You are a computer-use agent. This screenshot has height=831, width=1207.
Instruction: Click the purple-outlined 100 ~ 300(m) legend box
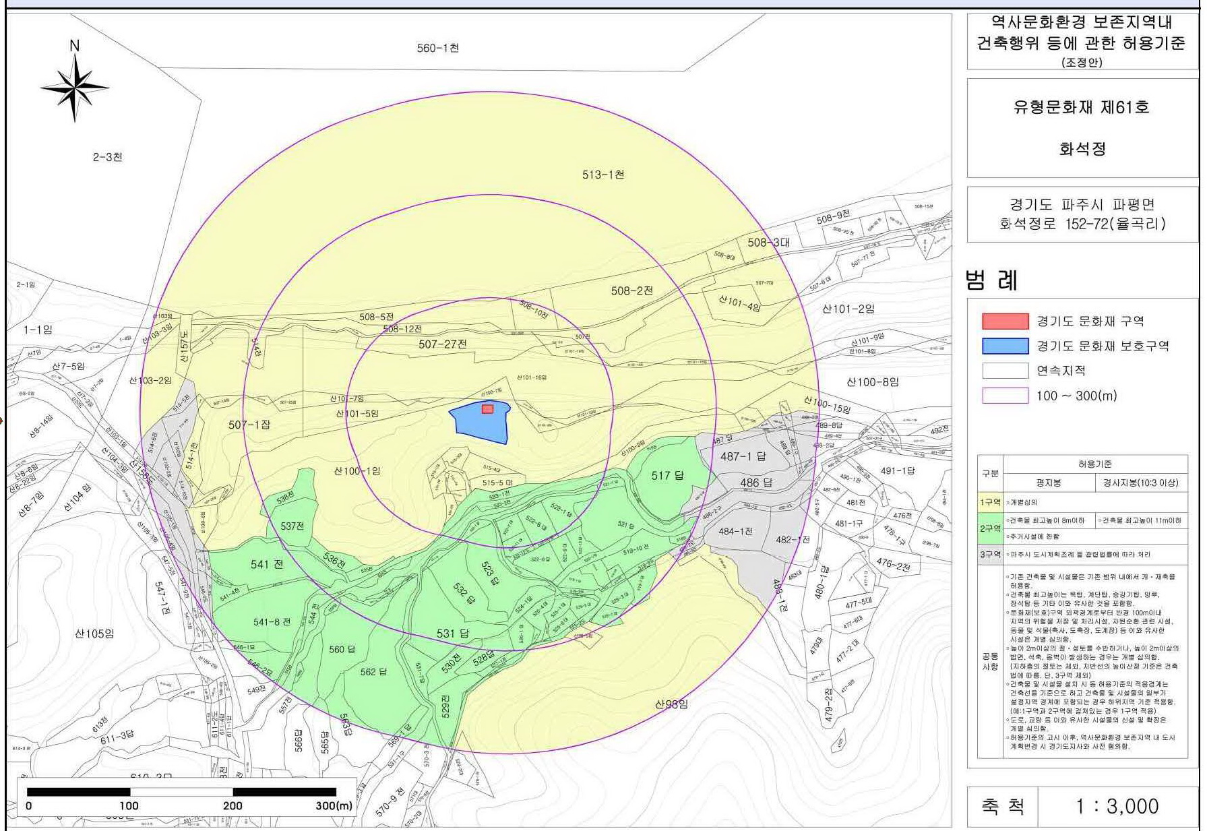pyautogui.click(x=1005, y=396)
